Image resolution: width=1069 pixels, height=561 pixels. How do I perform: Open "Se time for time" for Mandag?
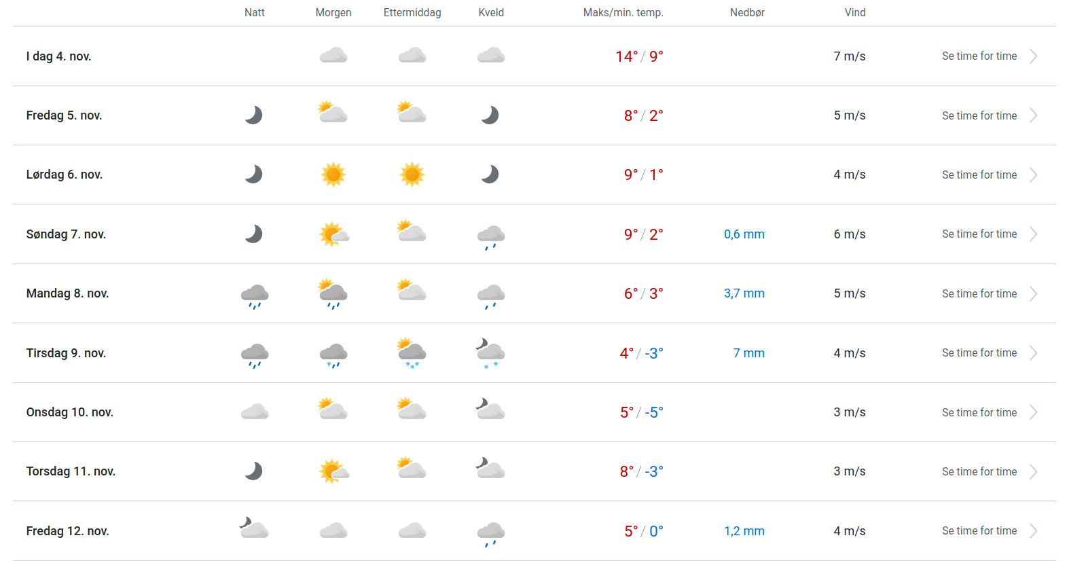[x=979, y=294]
